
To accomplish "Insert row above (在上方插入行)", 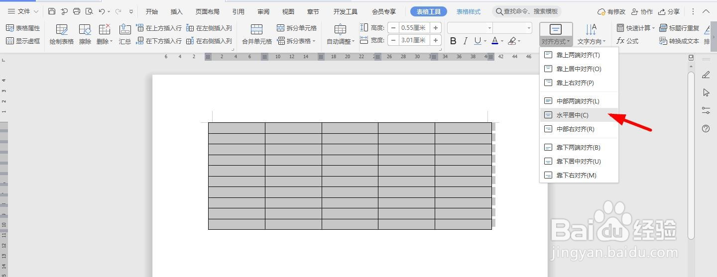I will click(x=159, y=28).
